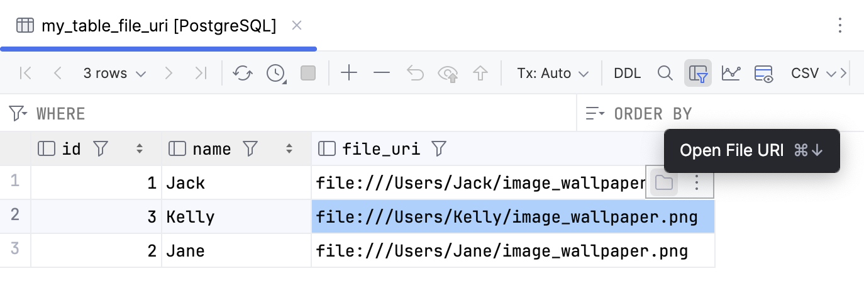Open query execution history clock icon
Image resolution: width=864 pixels, height=283 pixels.
(x=275, y=74)
